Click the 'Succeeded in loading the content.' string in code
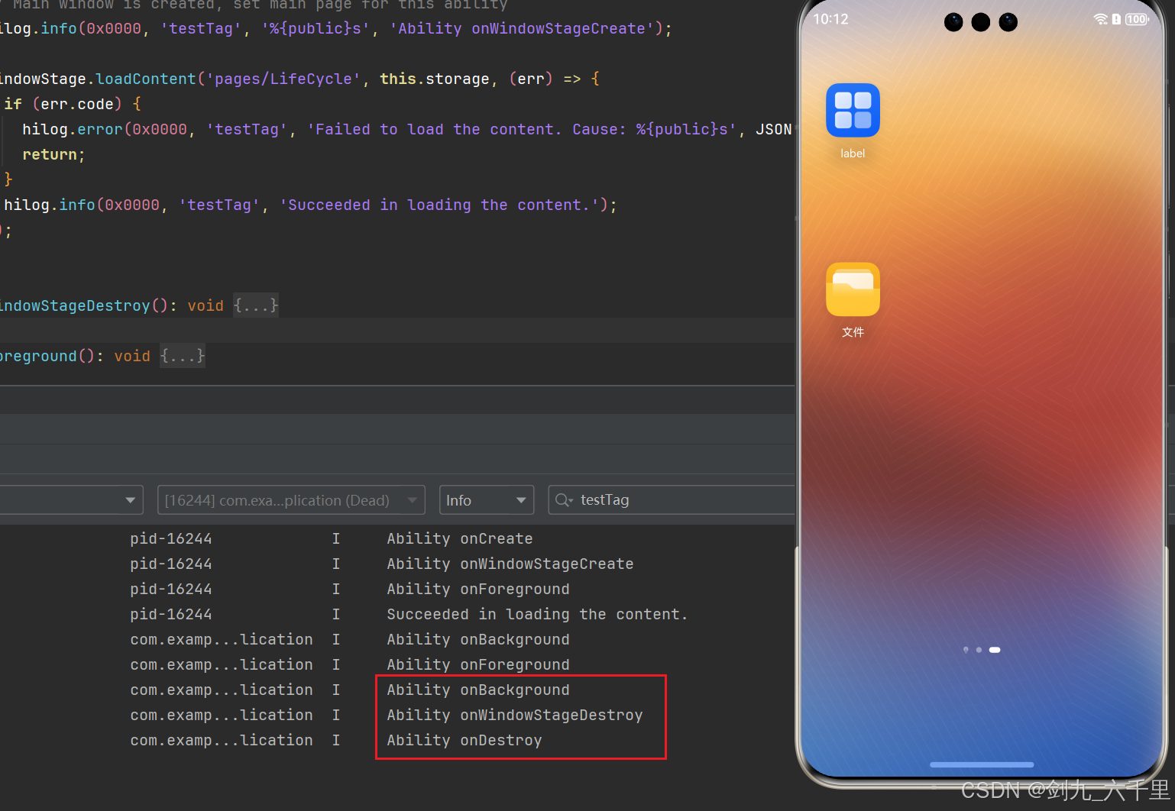 click(439, 205)
